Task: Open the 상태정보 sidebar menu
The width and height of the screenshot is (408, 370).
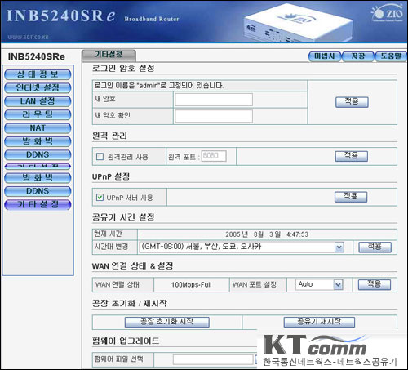Action: click(38, 74)
